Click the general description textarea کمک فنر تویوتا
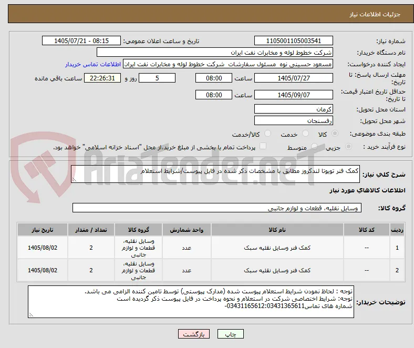 [x=215, y=174]
